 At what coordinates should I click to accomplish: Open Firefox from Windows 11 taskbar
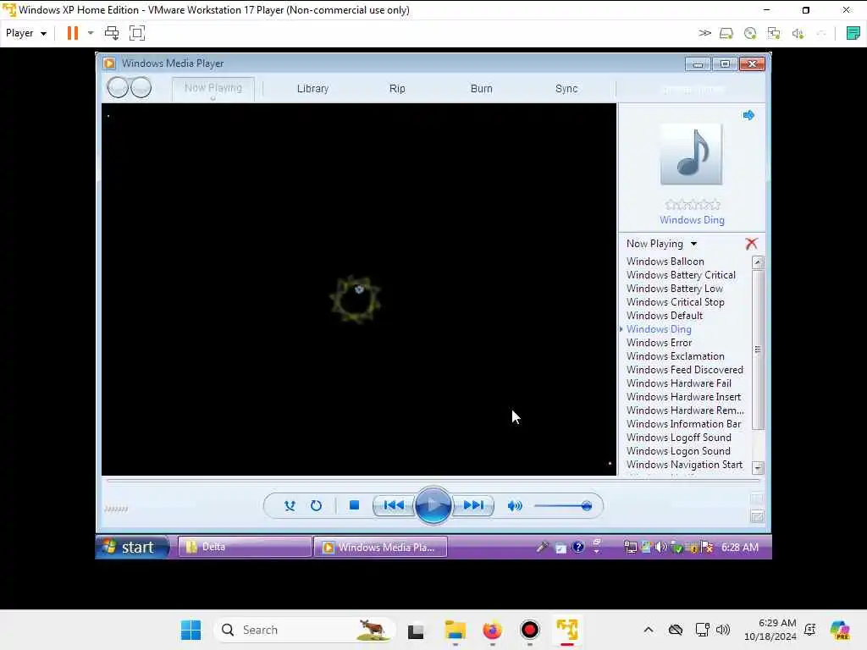coord(492,630)
